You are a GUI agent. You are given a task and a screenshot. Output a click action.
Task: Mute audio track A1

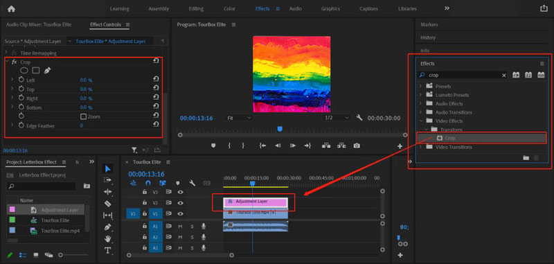180,226
